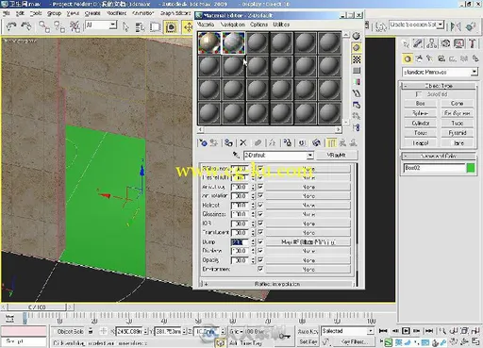Screen dimensions: 483x348
Task: Click Pick Material from Object eyedropper
Action: coord(236,155)
